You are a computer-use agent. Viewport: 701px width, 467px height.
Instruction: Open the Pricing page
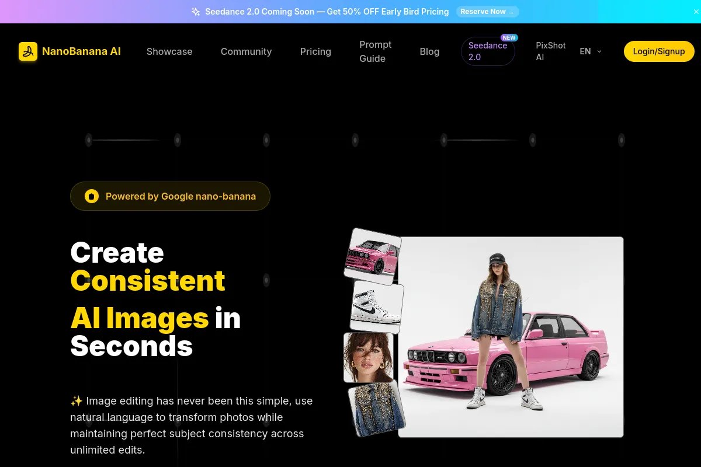pyautogui.click(x=315, y=51)
